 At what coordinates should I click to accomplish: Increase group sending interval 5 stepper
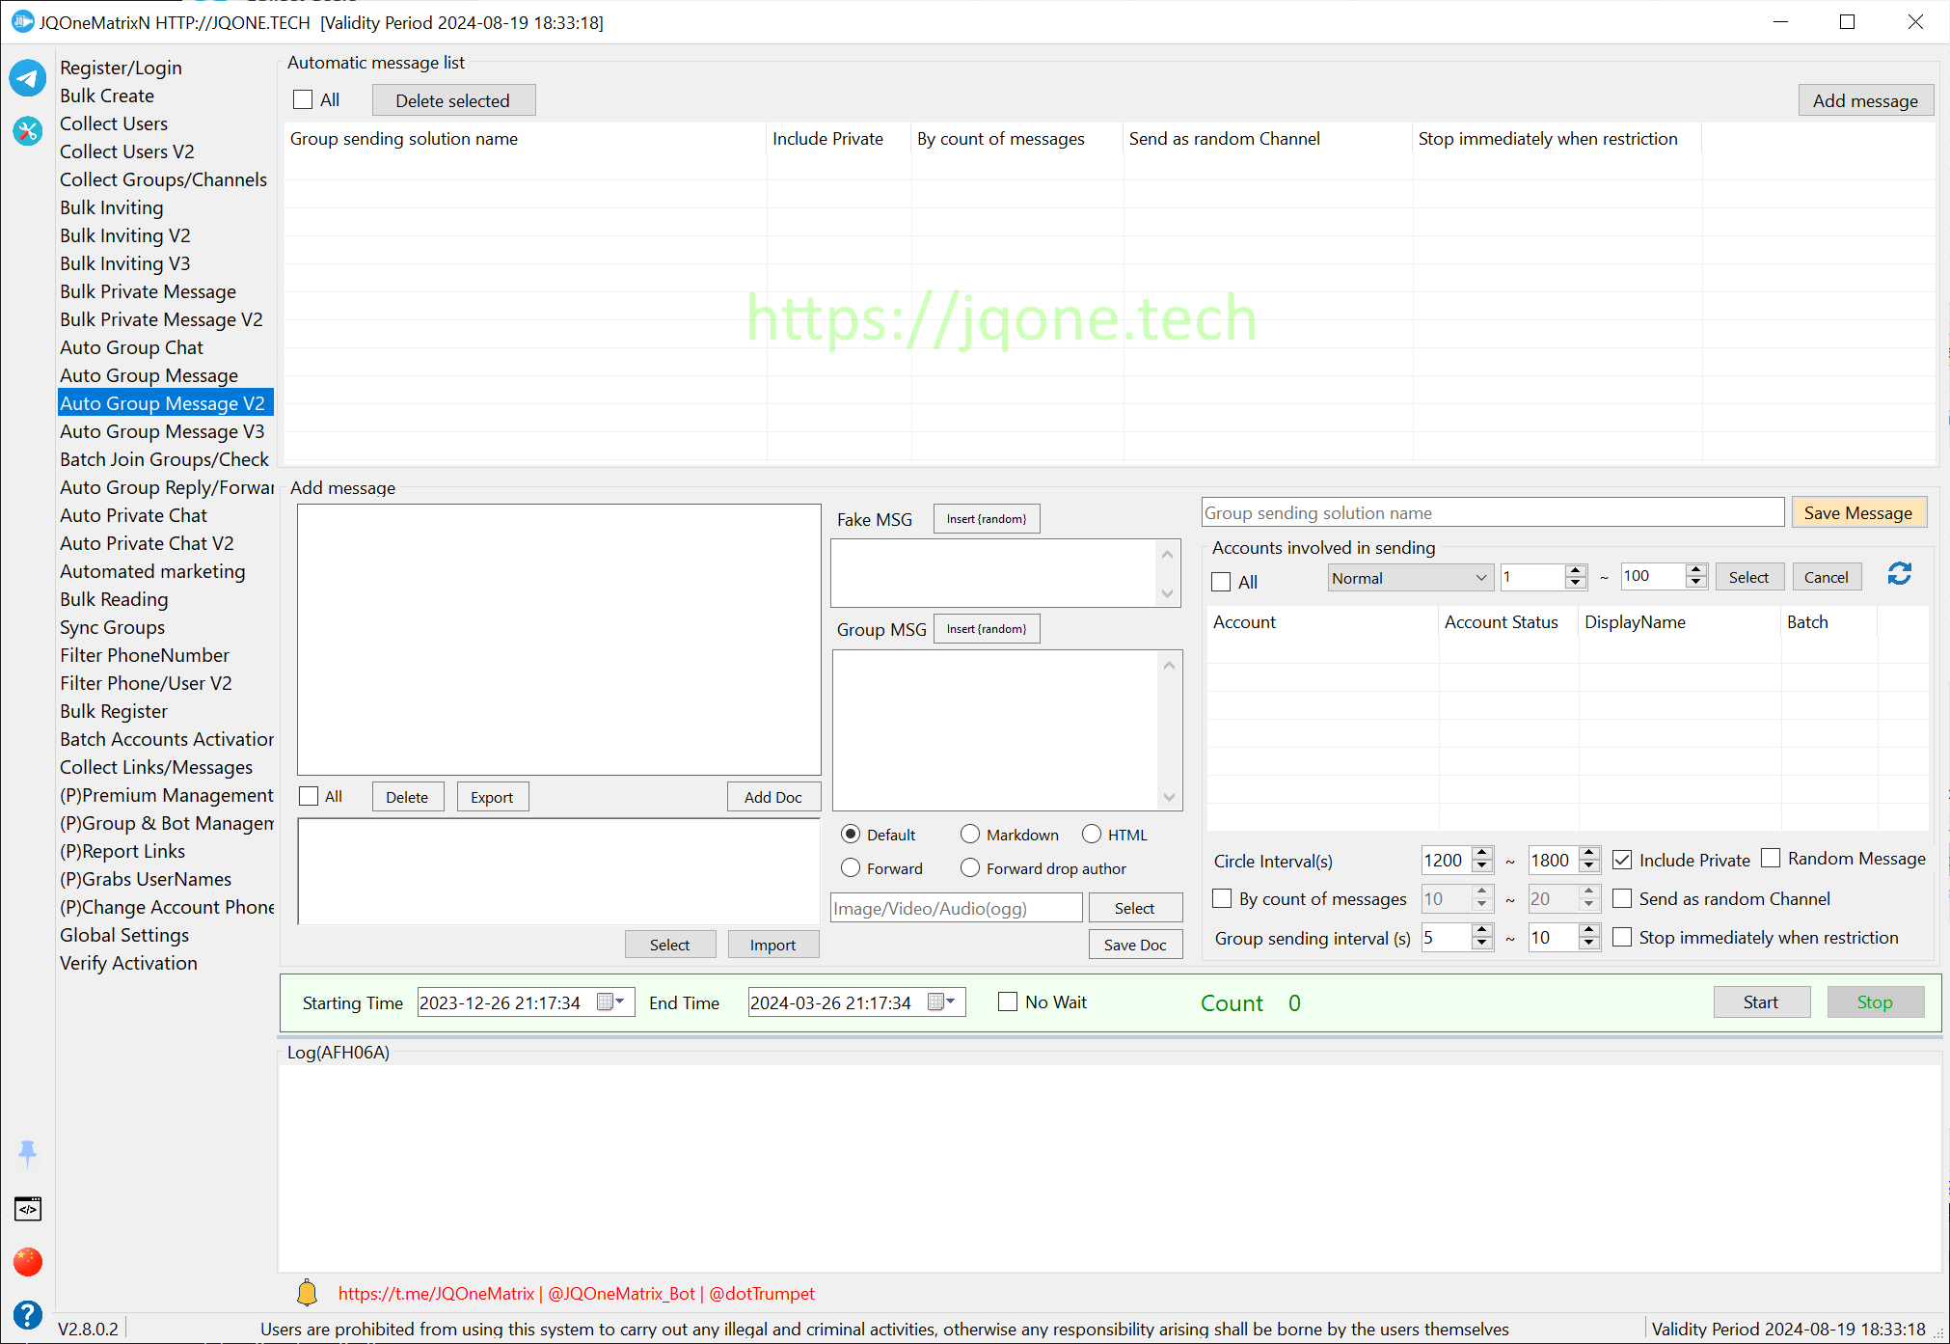pyautogui.click(x=1483, y=931)
